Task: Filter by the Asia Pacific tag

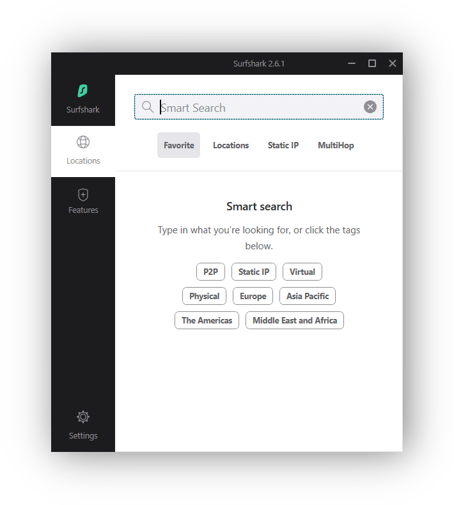Action: click(x=308, y=296)
